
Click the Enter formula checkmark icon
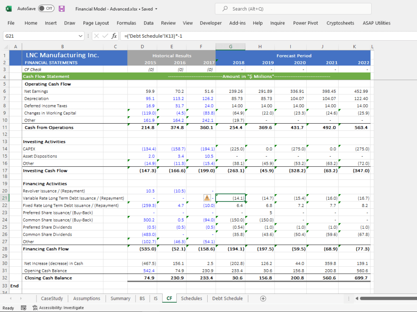106,36
